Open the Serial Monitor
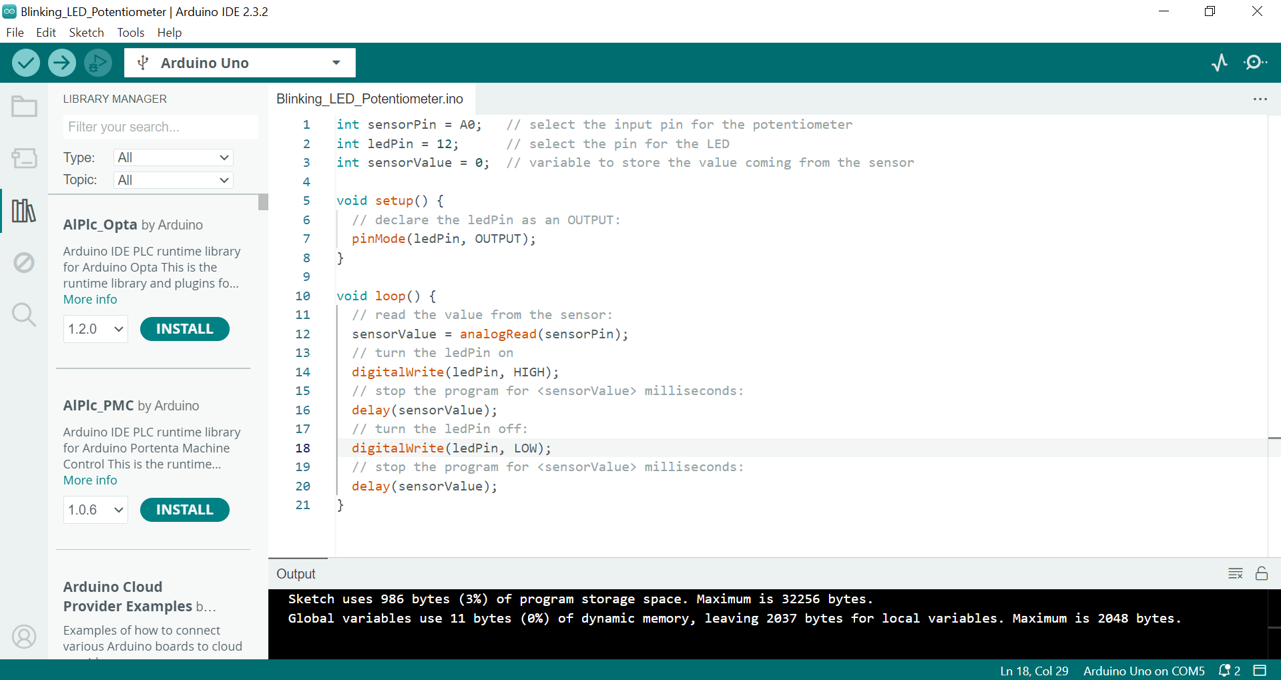The height and width of the screenshot is (680, 1281). [1256, 63]
